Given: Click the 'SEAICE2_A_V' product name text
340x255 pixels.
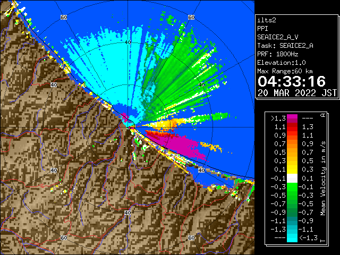Looking at the screenshot, I should (x=278, y=37).
